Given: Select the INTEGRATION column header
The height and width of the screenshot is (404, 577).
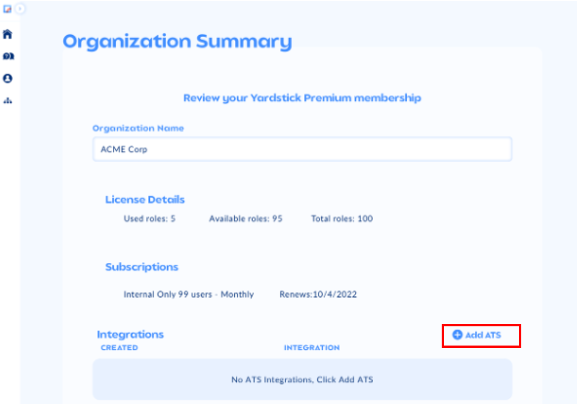Looking at the screenshot, I should point(312,348).
